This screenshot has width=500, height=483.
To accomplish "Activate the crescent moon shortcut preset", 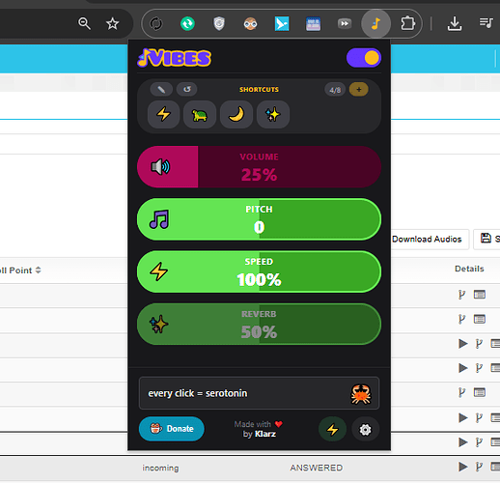I will coord(236,114).
